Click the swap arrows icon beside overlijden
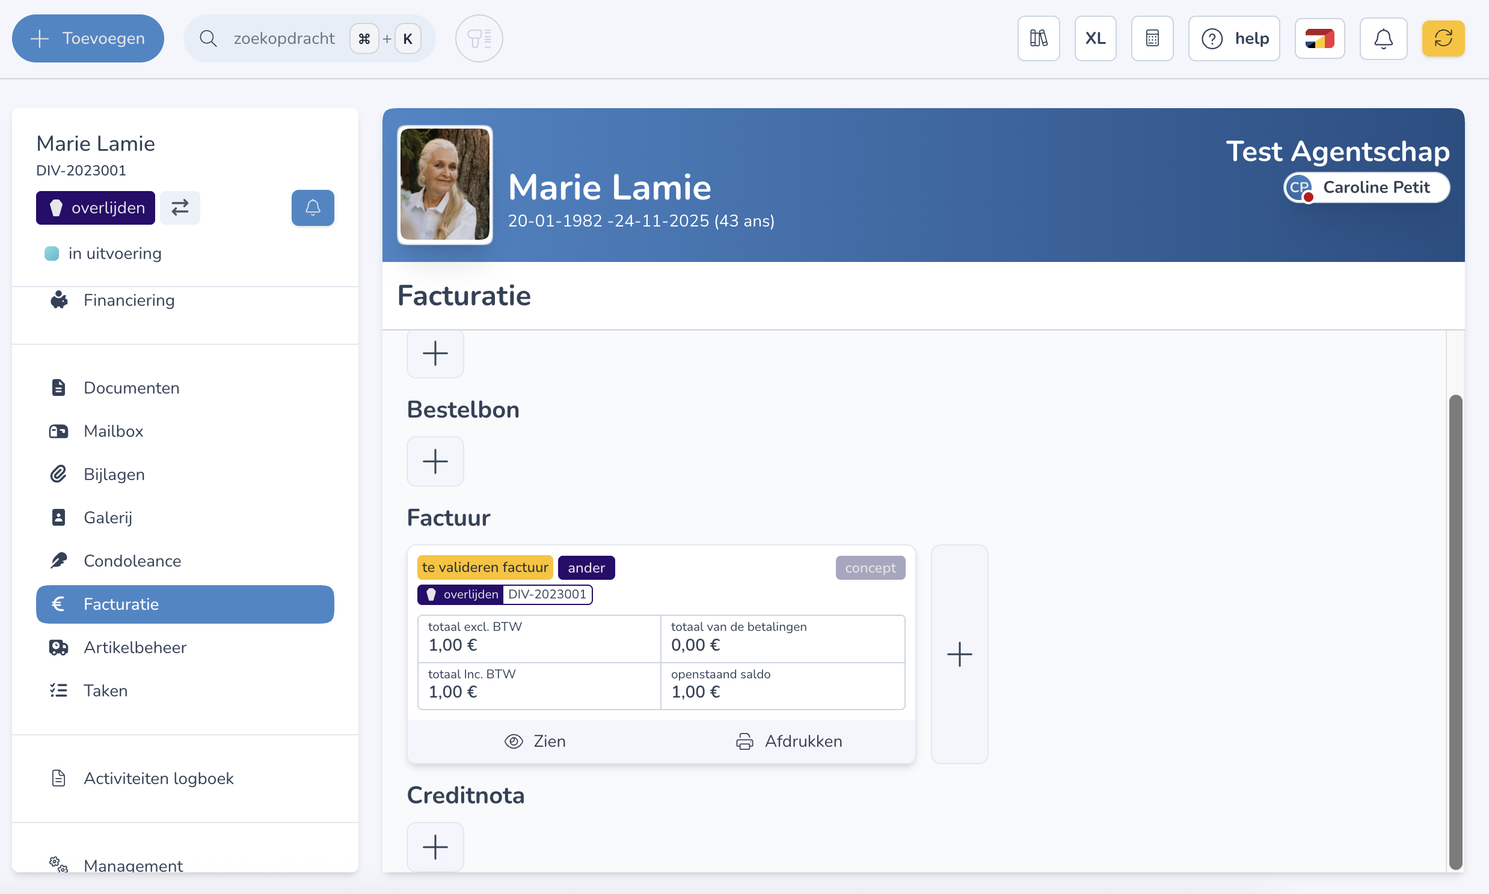 tap(180, 208)
